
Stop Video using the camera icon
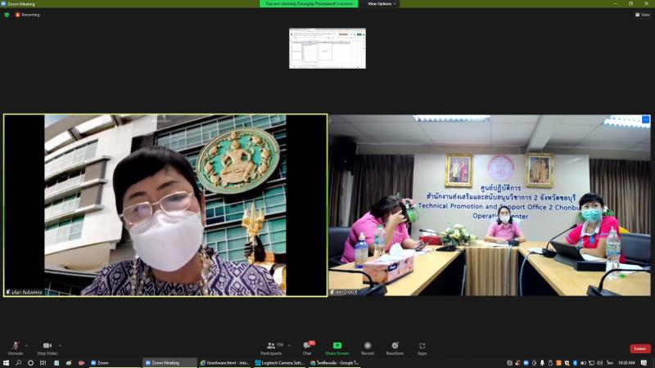(47, 348)
